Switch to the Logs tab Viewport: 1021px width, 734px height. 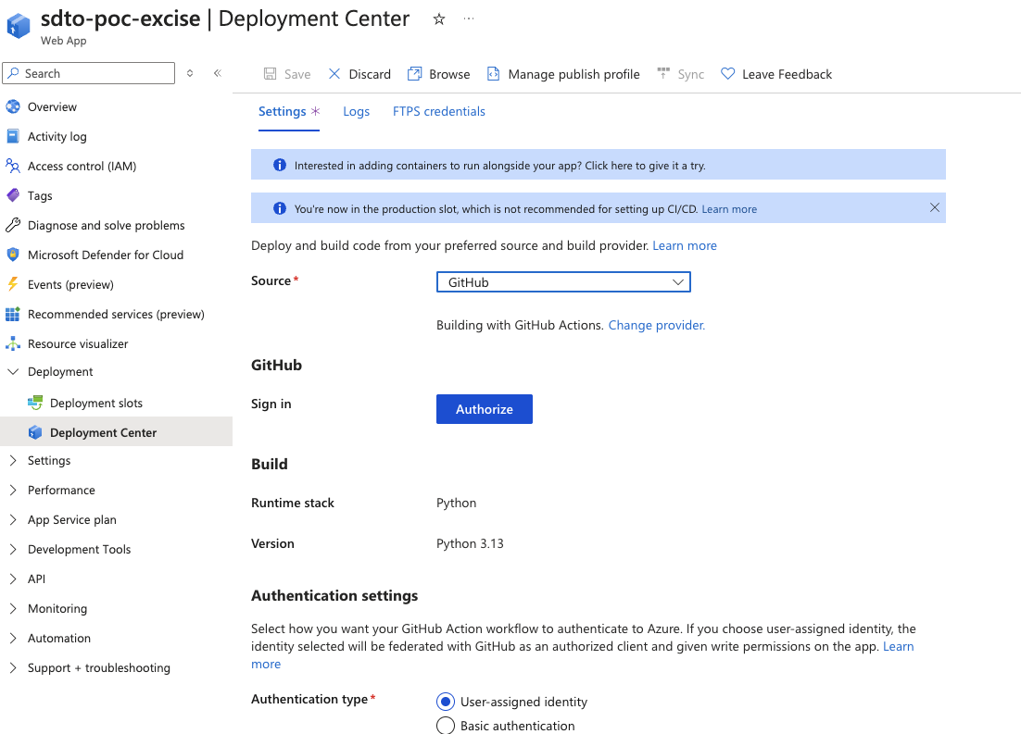(356, 111)
